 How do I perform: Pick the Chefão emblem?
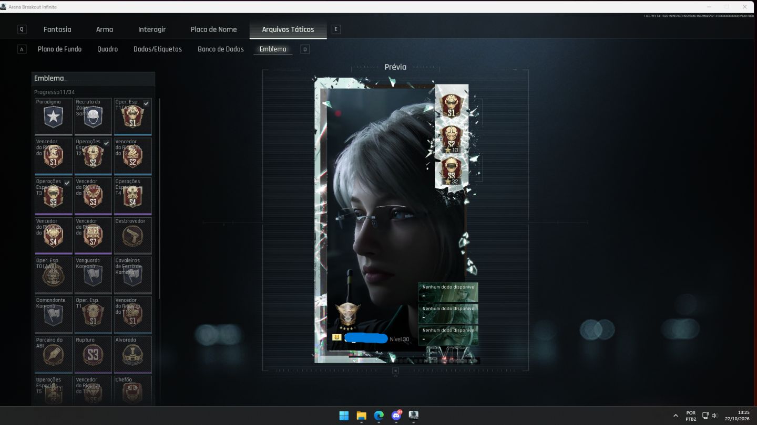133,390
